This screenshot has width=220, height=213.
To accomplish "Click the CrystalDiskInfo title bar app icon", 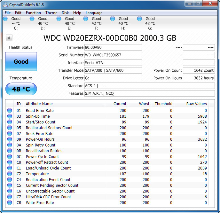I will pos(5,4).
